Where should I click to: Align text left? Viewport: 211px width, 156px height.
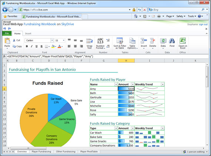69,46
